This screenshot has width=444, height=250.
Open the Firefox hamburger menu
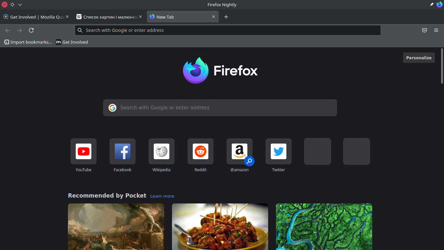click(x=436, y=30)
